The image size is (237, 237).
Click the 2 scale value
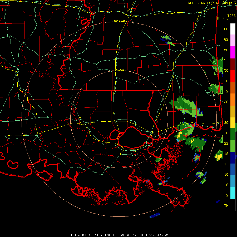[x=227, y=195]
